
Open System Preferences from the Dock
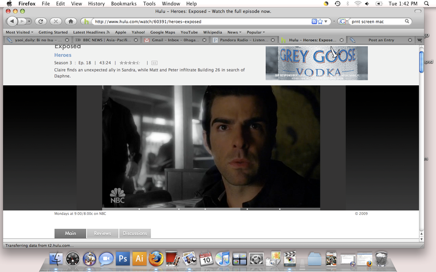pyautogui.click(x=256, y=259)
